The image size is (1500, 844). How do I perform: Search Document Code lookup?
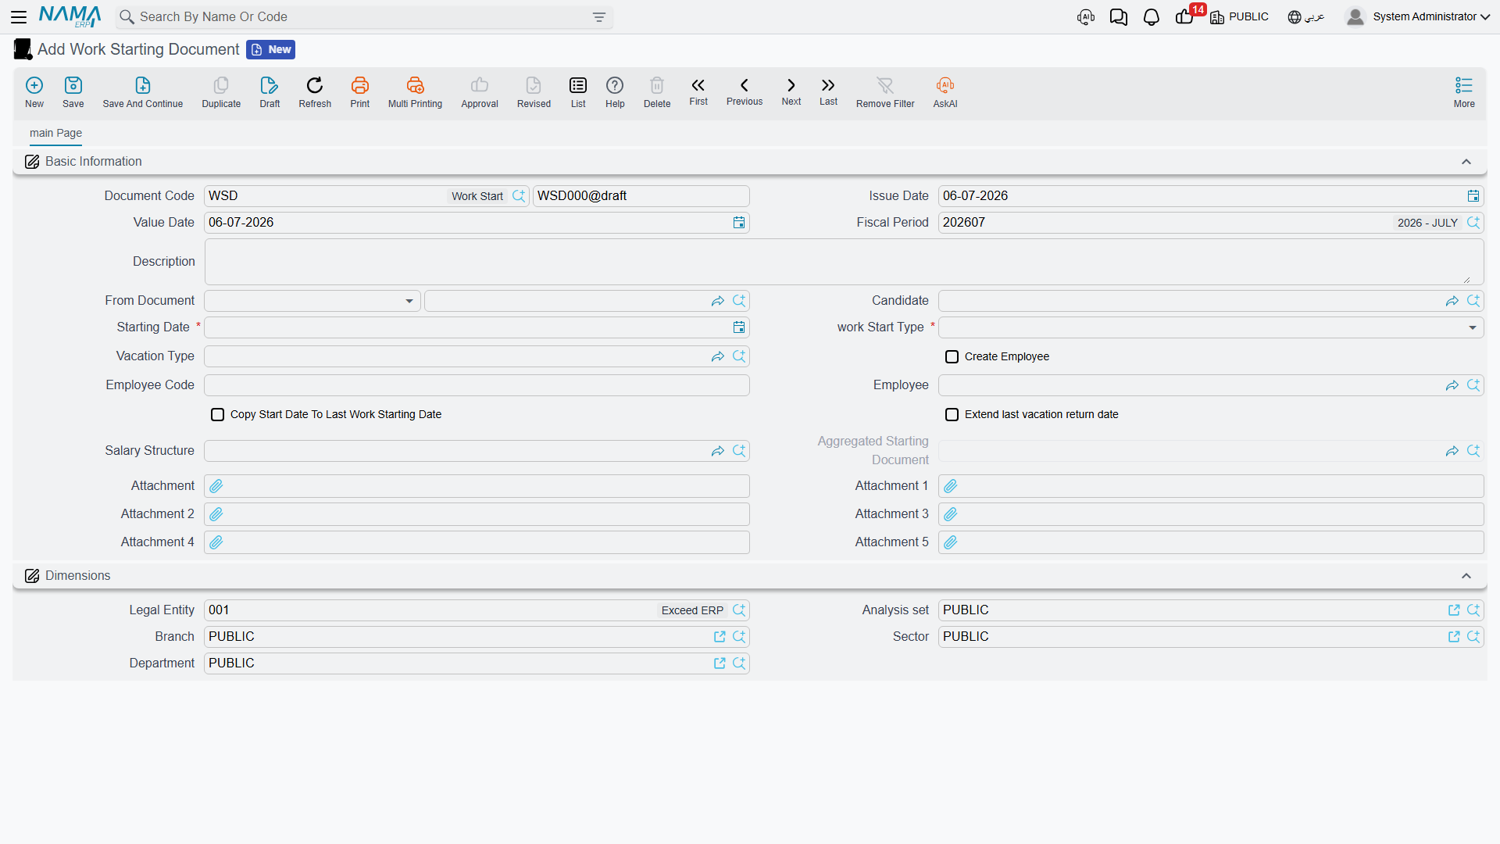pyautogui.click(x=519, y=196)
